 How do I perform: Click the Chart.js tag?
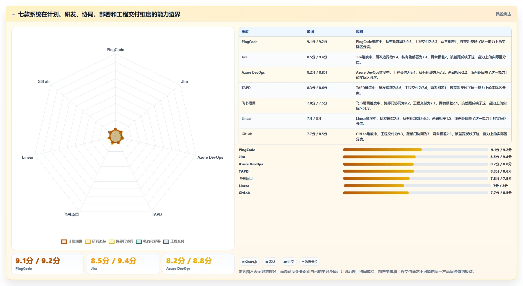(x=249, y=262)
